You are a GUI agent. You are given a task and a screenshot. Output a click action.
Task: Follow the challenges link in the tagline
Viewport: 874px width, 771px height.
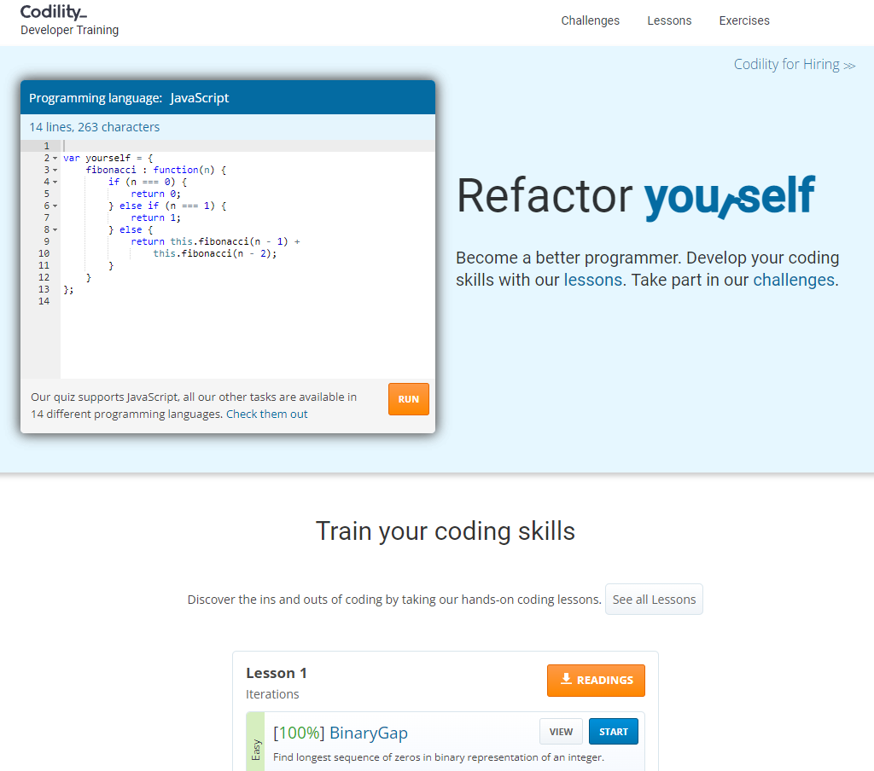[x=794, y=280]
